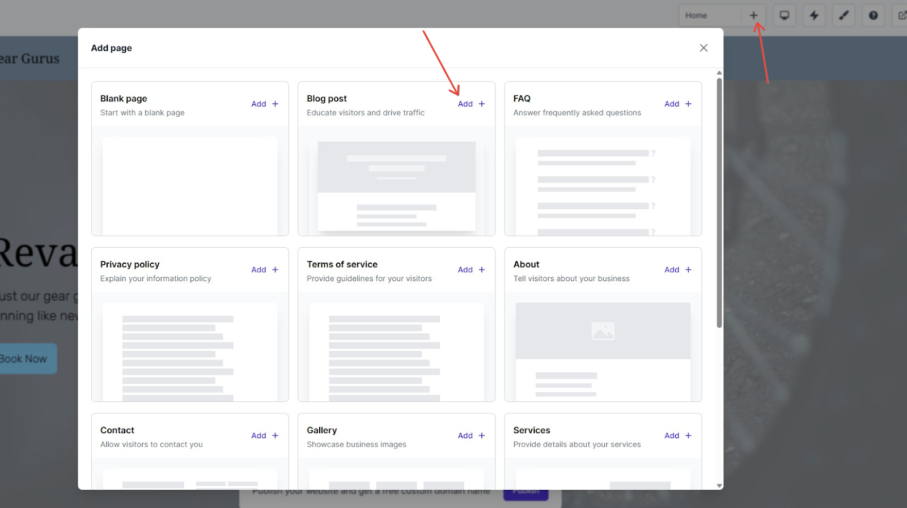Select the About page preview thumbnail
The width and height of the screenshot is (907, 508).
click(x=603, y=352)
